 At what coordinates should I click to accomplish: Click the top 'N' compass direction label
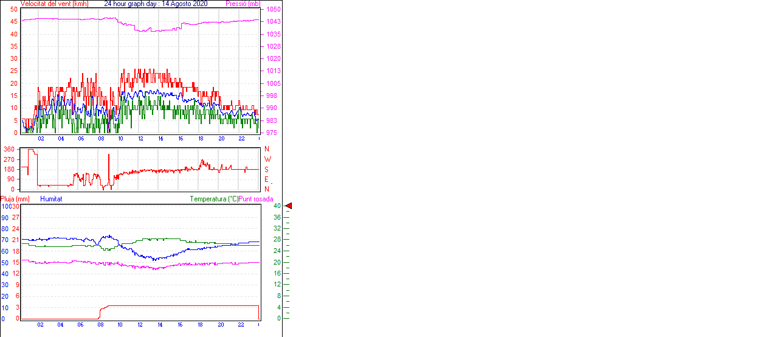pos(266,149)
